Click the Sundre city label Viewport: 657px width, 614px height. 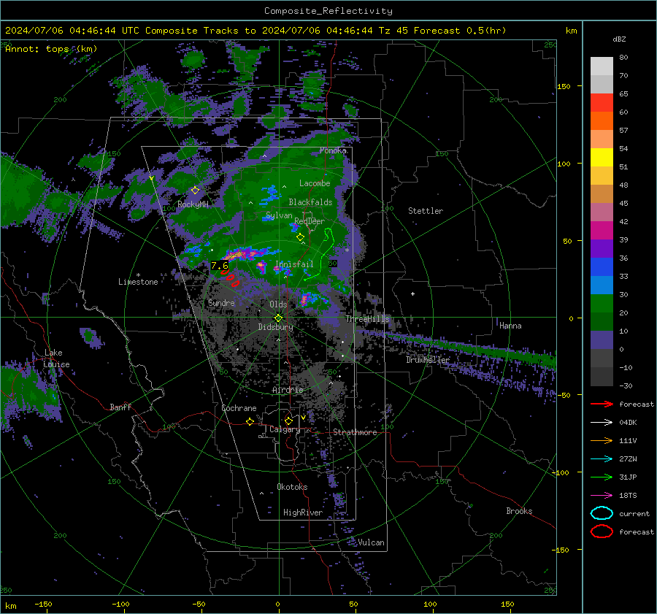pos(221,303)
